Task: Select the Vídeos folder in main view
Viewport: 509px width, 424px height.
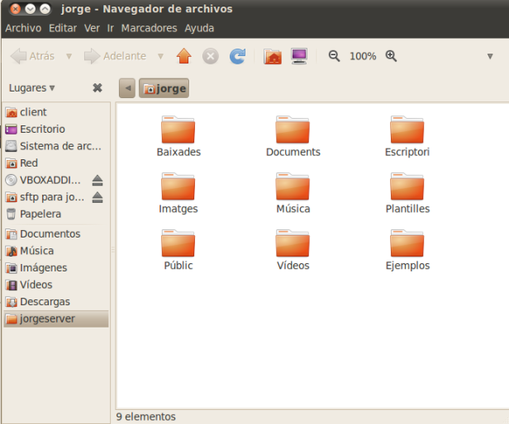Action: click(293, 243)
